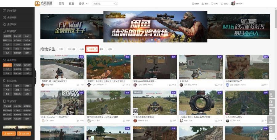This screenshot has height=140, width=277.
Task: Click the search magnifier icon
Action: (x=115, y=3)
